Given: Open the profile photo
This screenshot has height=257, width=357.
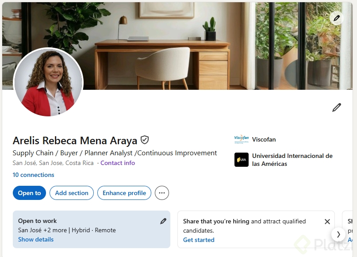Looking at the screenshot, I should tap(48, 82).
